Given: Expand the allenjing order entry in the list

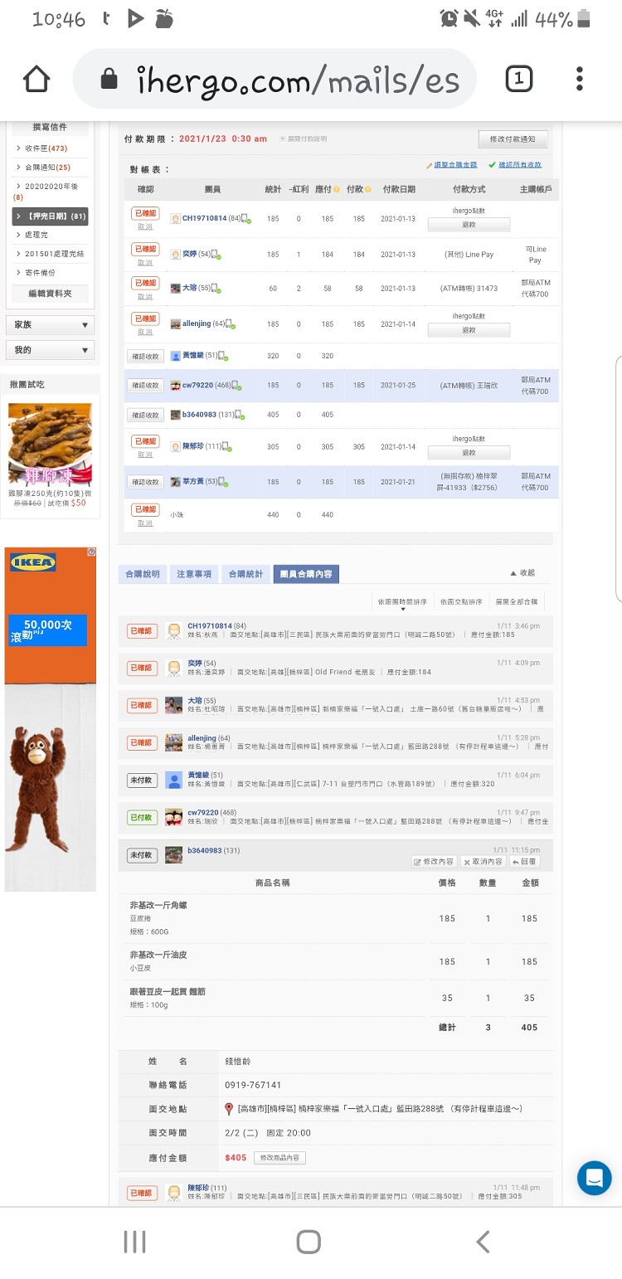Looking at the screenshot, I should (336, 742).
